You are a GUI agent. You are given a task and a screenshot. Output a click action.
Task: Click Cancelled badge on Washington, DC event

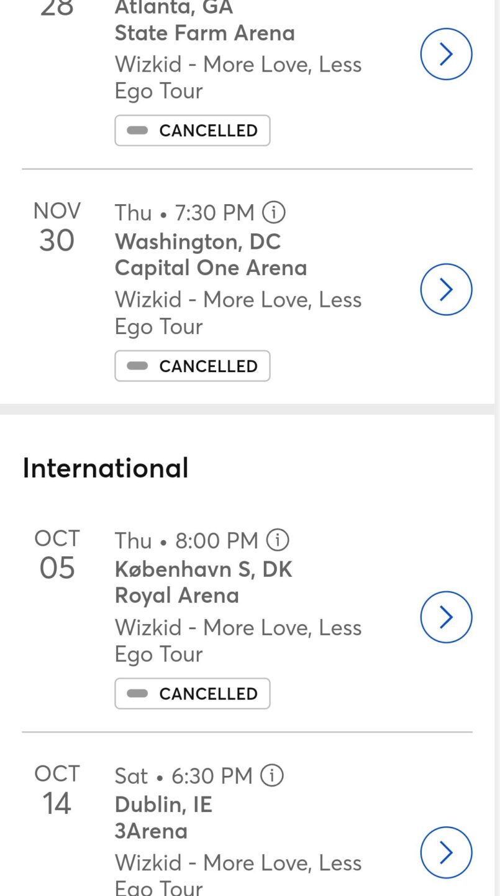(x=193, y=366)
